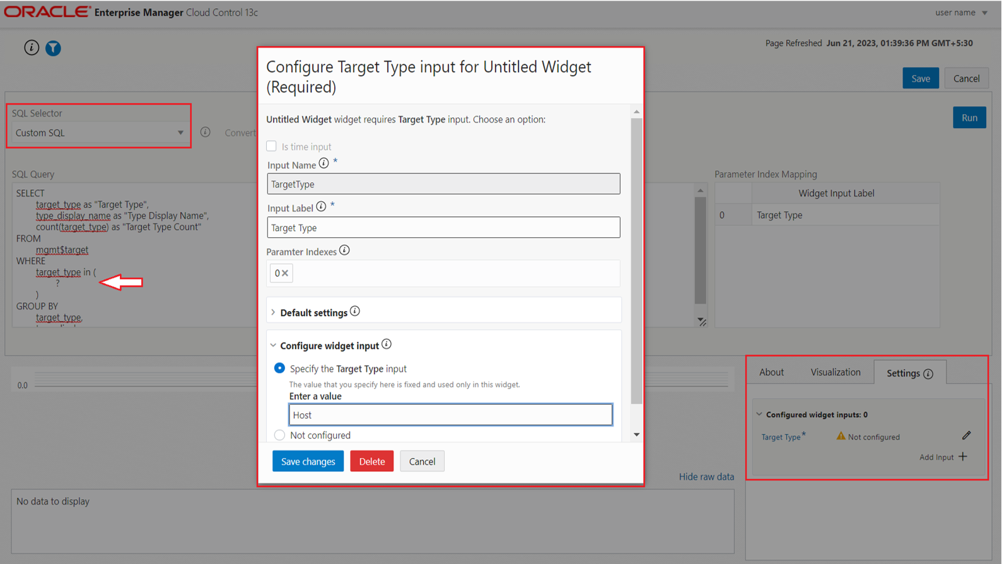Click the Enter a value text field
The width and height of the screenshot is (1002, 564).
(x=450, y=415)
